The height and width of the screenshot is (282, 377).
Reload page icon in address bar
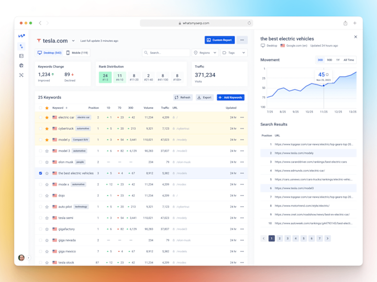tap(249, 23)
